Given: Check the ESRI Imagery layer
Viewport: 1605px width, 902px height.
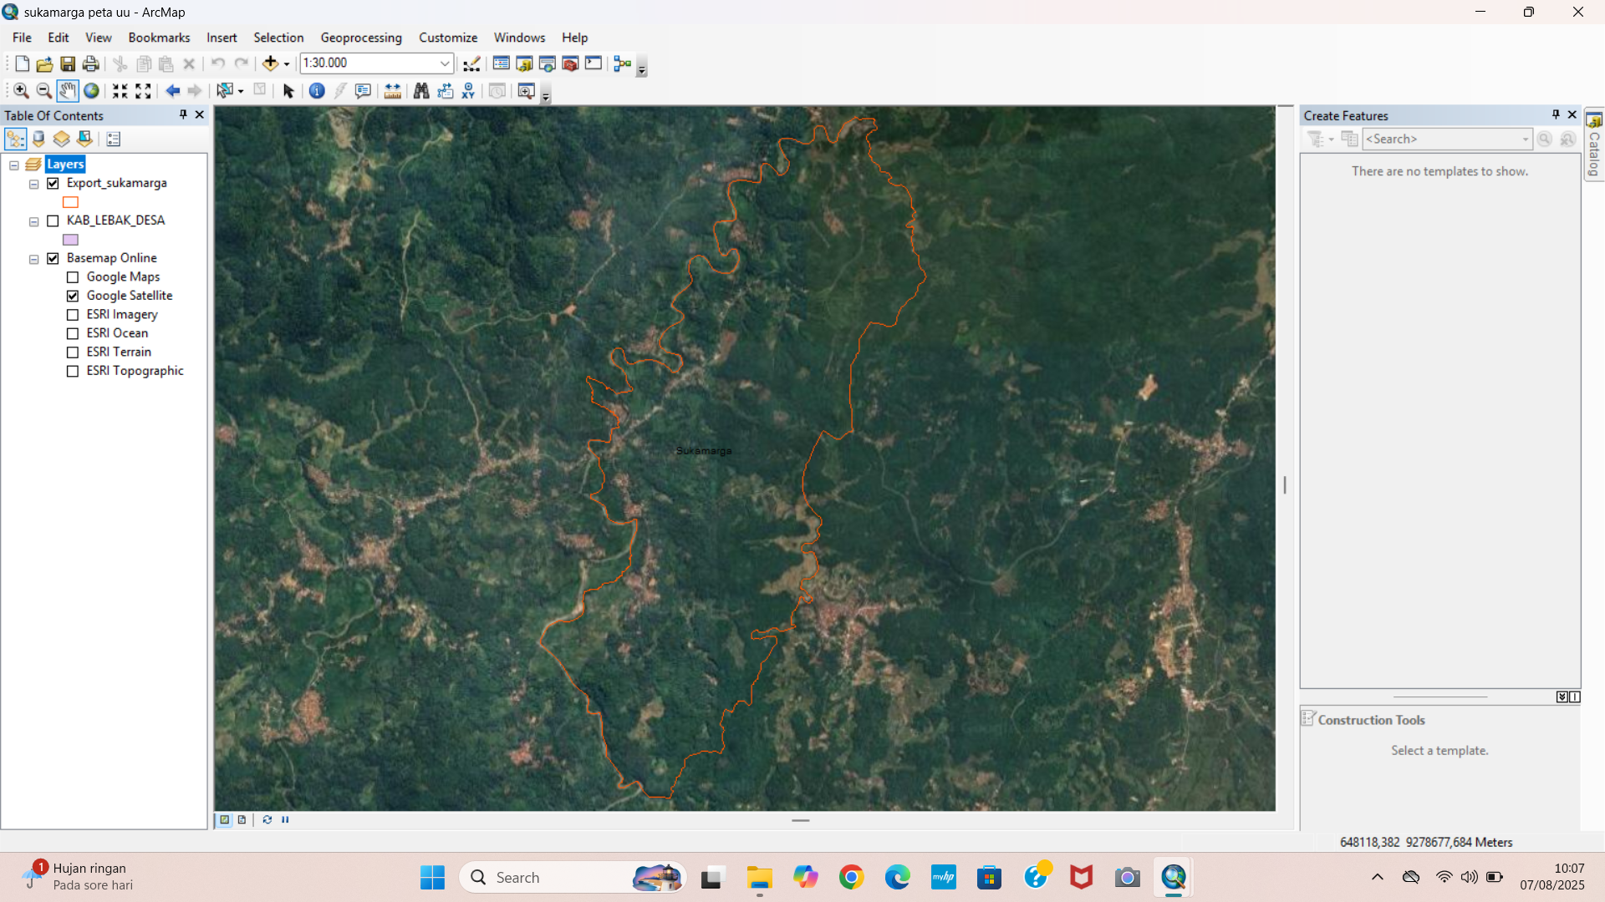Looking at the screenshot, I should 73,315.
